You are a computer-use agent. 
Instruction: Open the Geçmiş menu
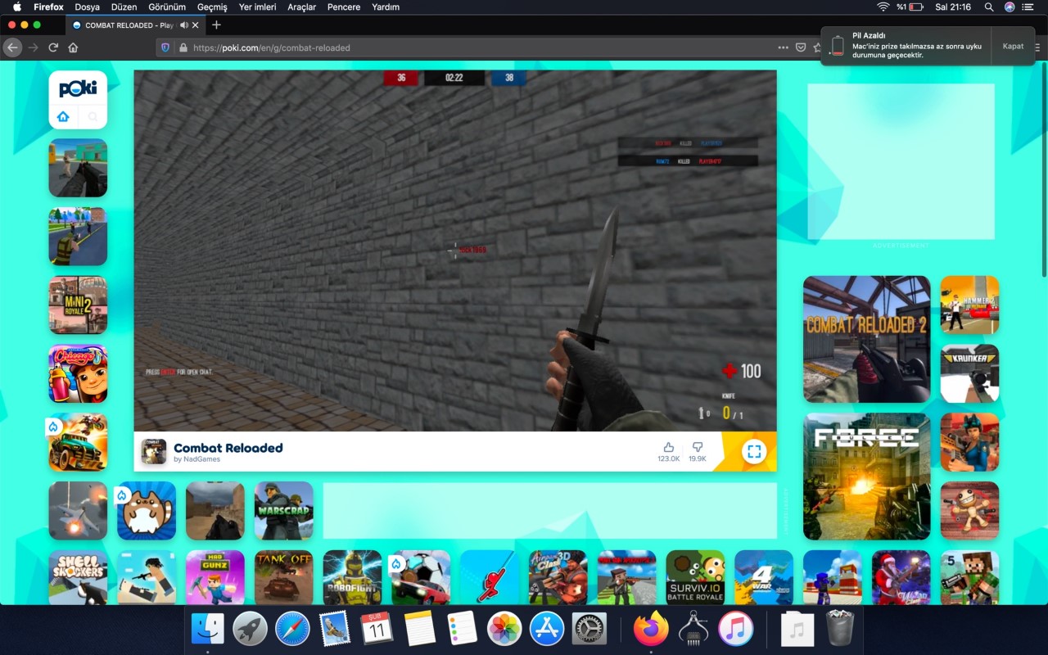(212, 7)
